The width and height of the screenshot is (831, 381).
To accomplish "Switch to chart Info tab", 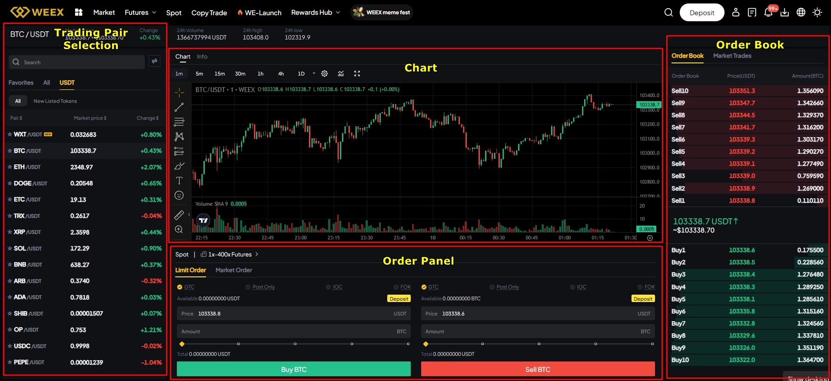I will pyautogui.click(x=202, y=56).
